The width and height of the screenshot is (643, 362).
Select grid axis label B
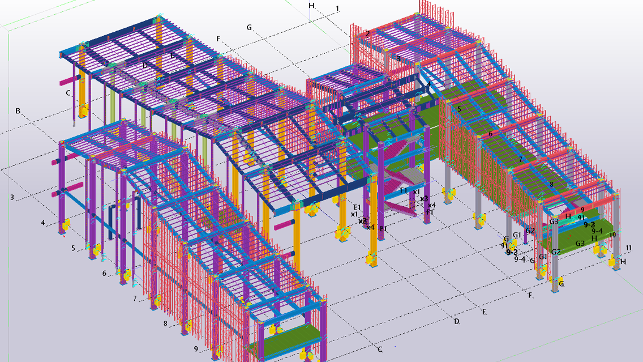18,111
